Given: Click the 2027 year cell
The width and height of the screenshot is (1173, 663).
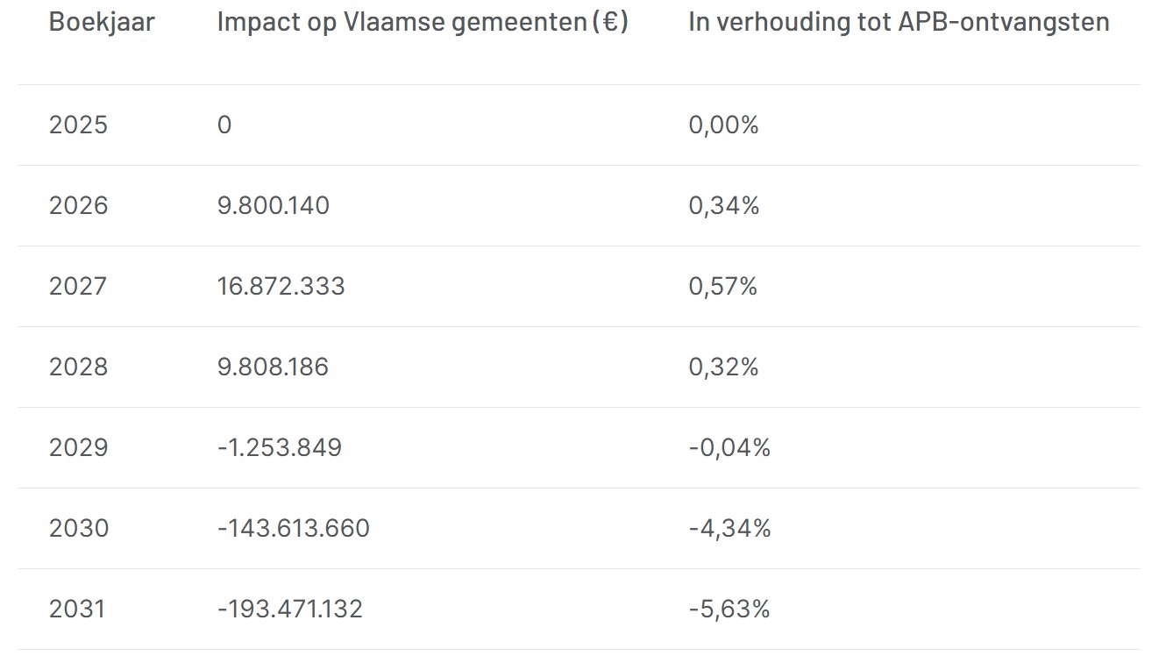Looking at the screenshot, I should pos(78,287).
